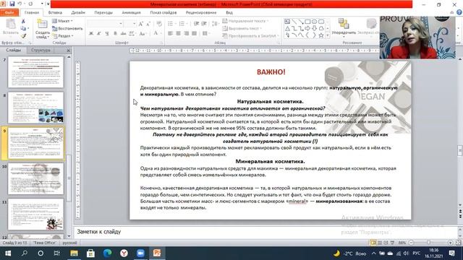Open the character spacing dropdown

point(132,34)
